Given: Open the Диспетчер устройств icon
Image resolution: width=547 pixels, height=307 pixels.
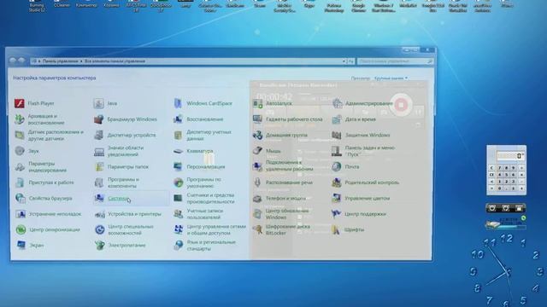Looking at the screenshot, I should (x=99, y=135).
